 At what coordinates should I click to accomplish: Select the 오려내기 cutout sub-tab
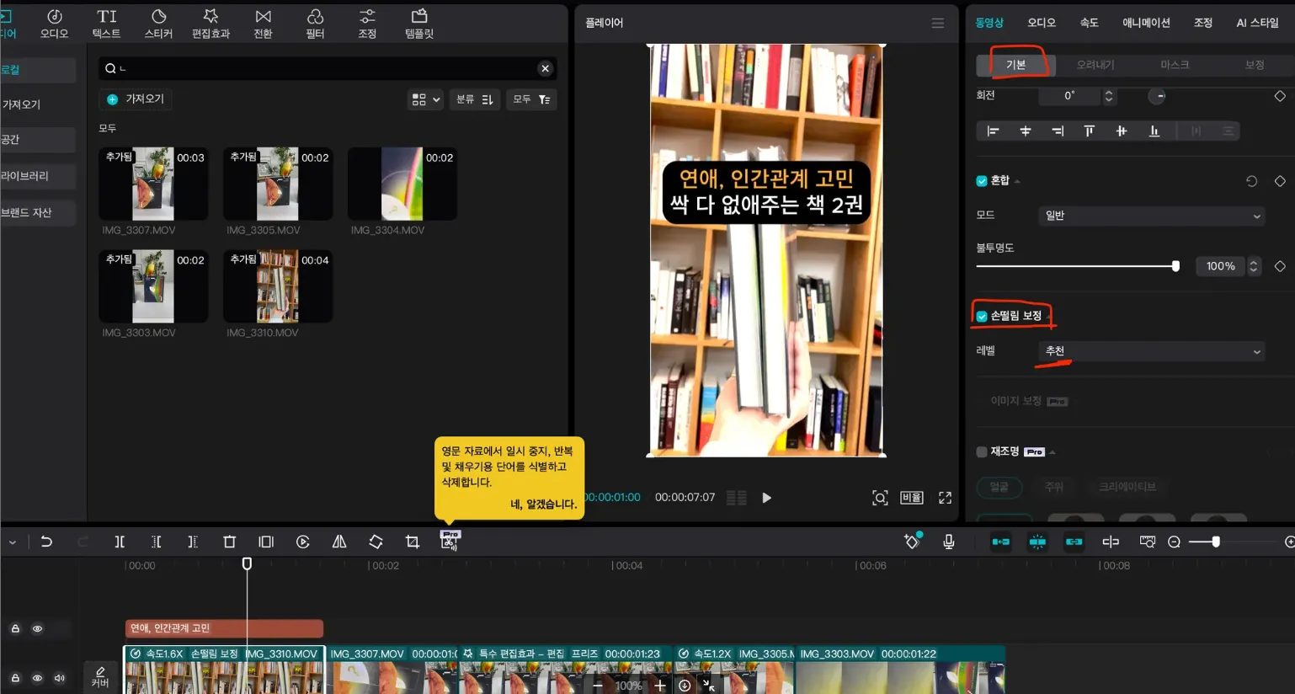1095,65
